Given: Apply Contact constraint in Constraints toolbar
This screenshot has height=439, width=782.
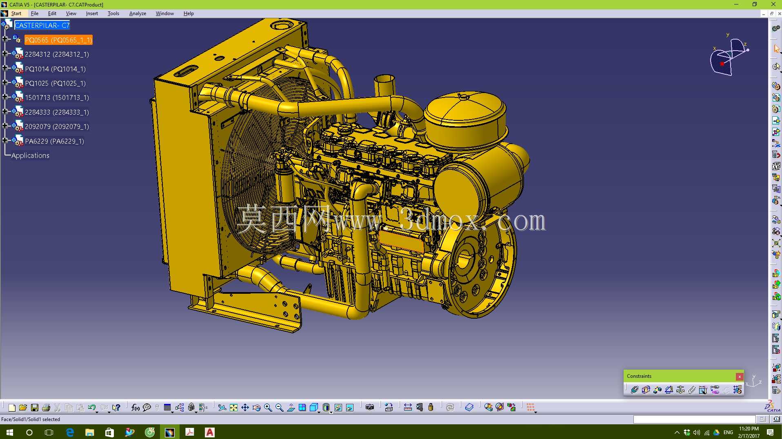Looking at the screenshot, I should coord(646,390).
